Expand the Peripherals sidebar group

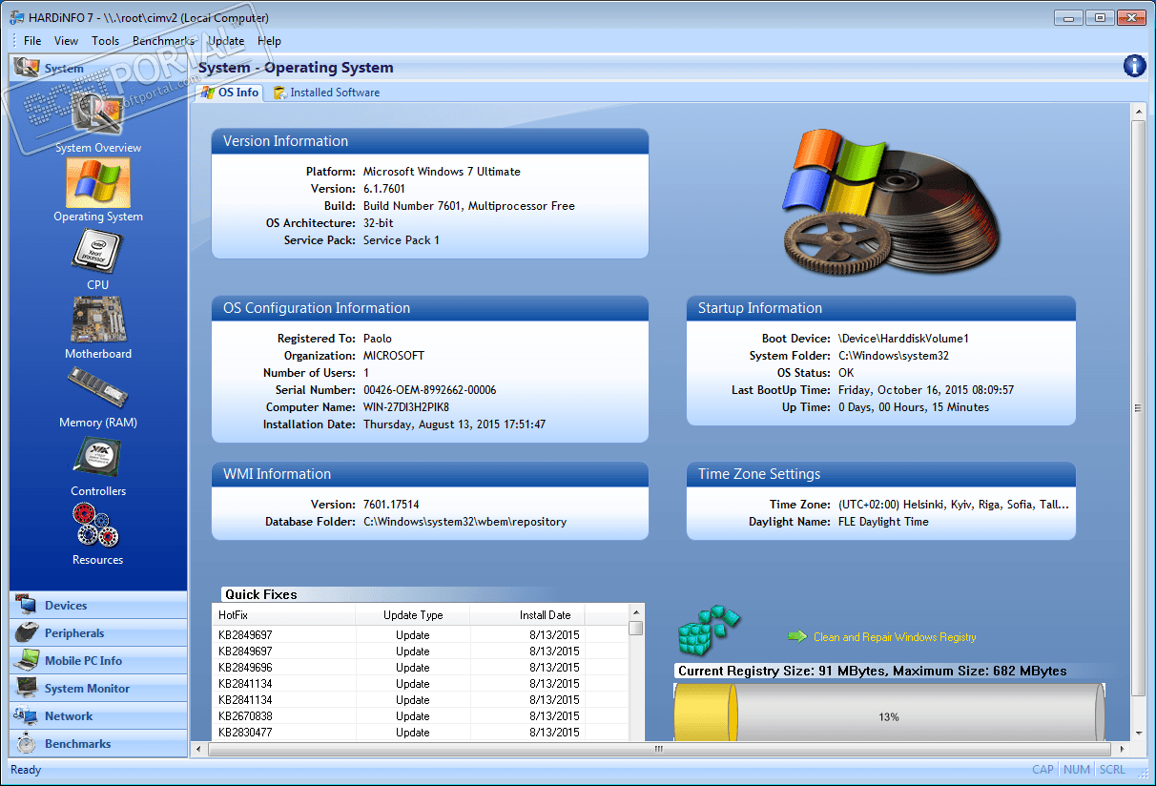98,633
